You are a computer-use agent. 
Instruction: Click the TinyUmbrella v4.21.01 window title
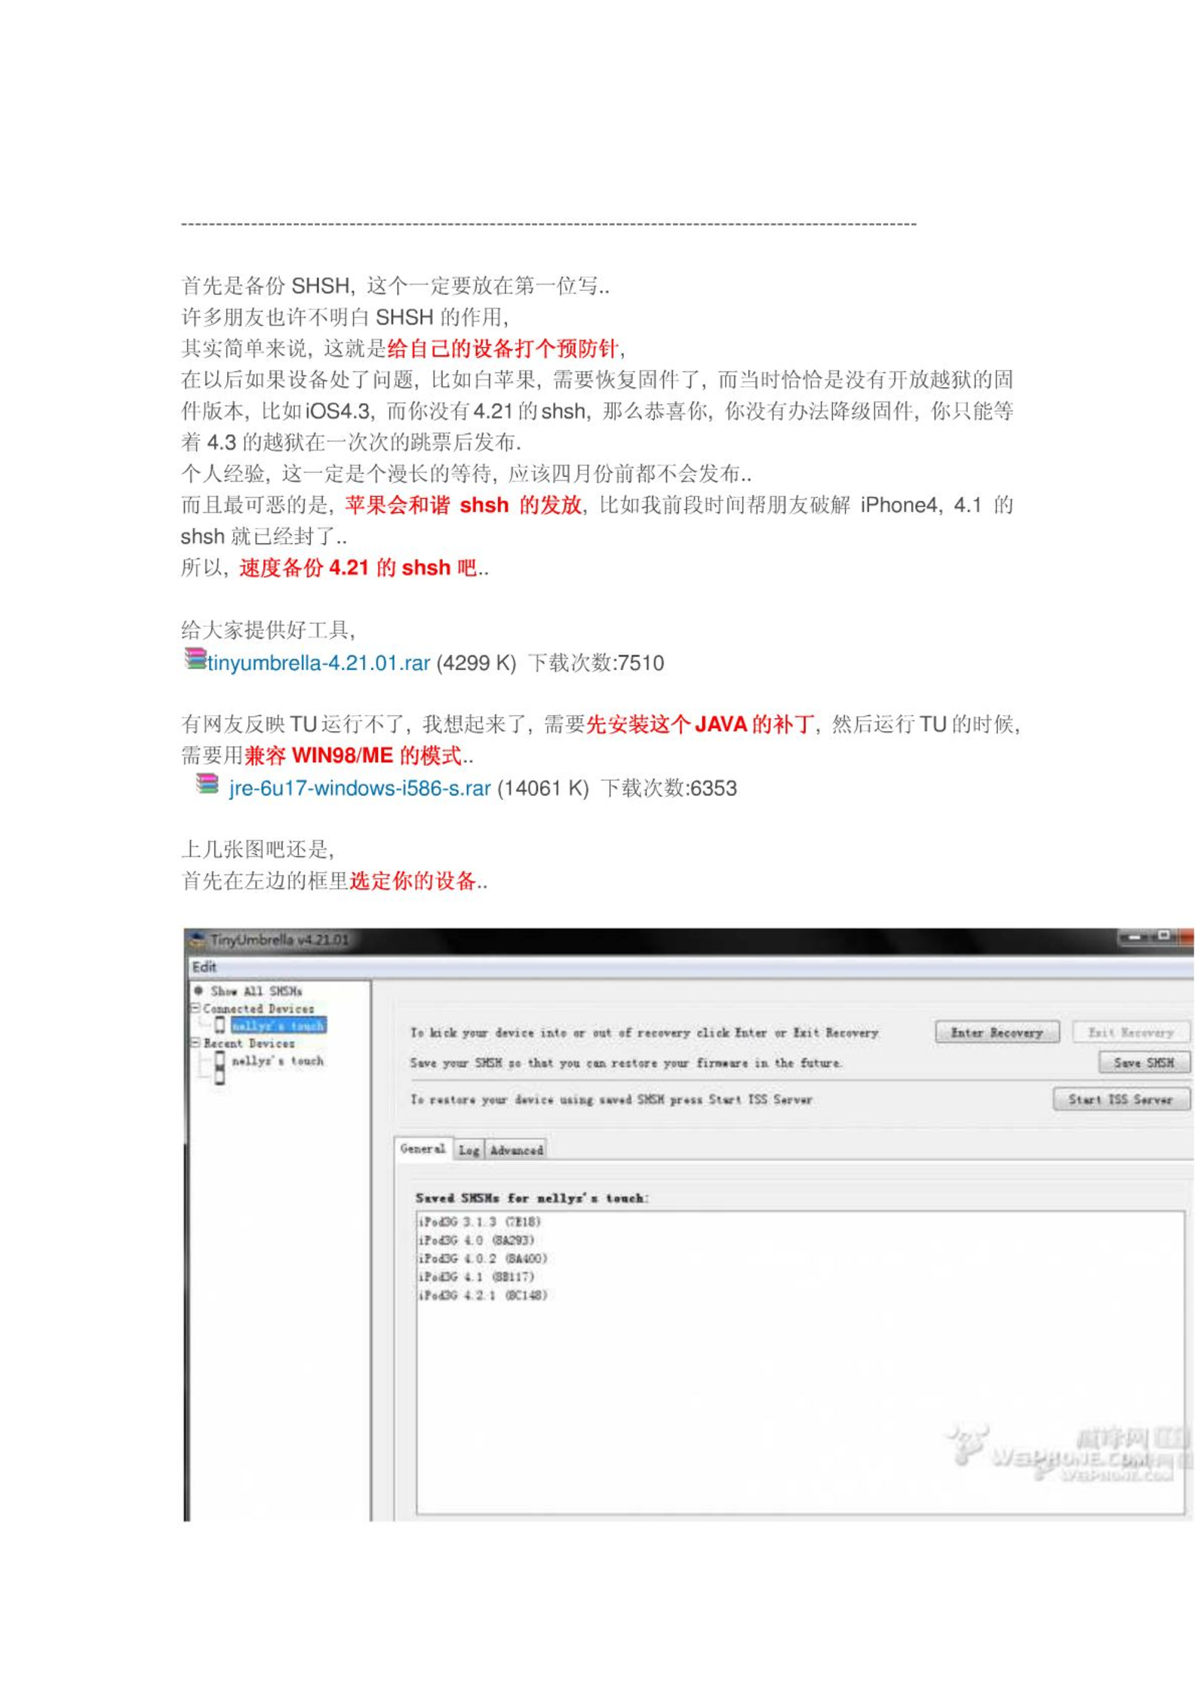pyautogui.click(x=279, y=940)
